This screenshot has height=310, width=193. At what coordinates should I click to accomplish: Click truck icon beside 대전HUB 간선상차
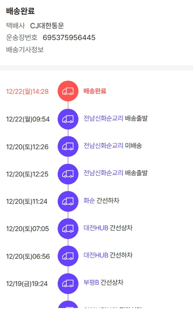pos(68,229)
